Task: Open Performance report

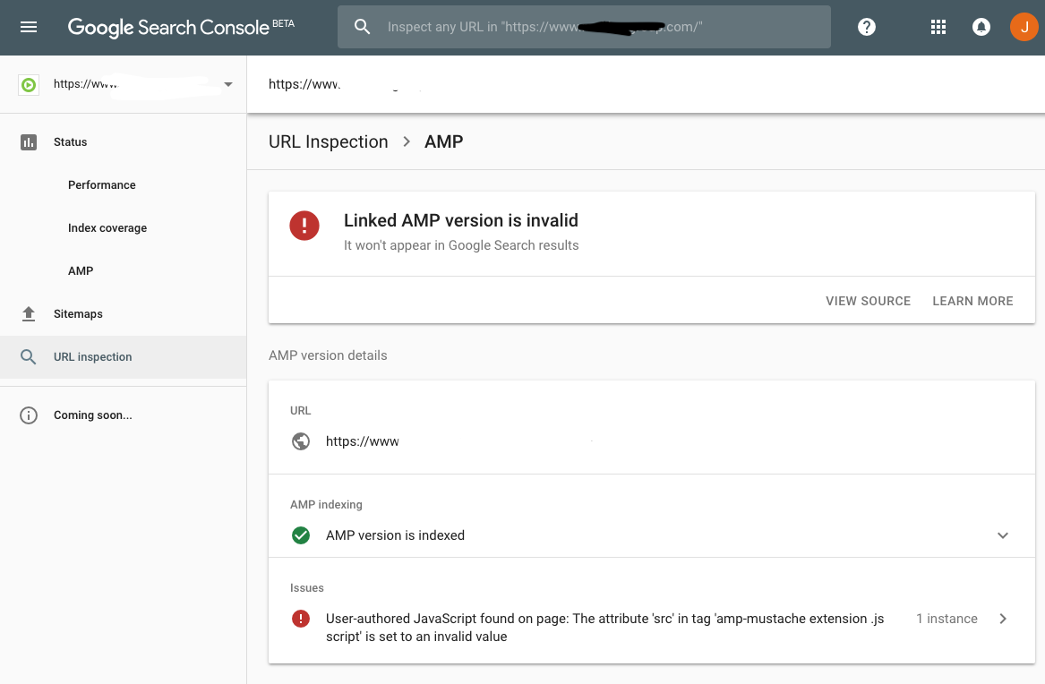Action: 102,185
